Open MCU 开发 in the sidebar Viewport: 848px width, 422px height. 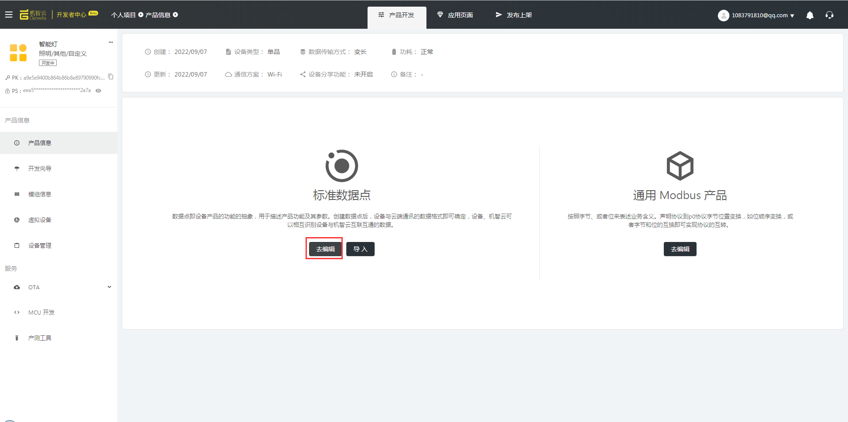coord(41,312)
